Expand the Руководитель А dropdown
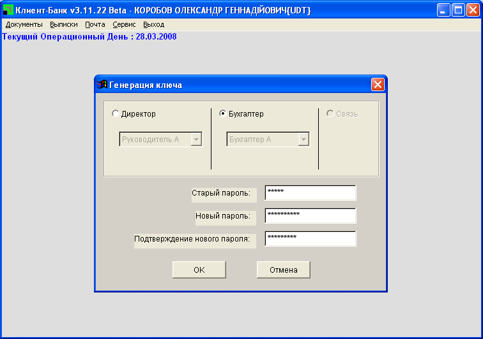This screenshot has width=483, height=339. [x=196, y=140]
